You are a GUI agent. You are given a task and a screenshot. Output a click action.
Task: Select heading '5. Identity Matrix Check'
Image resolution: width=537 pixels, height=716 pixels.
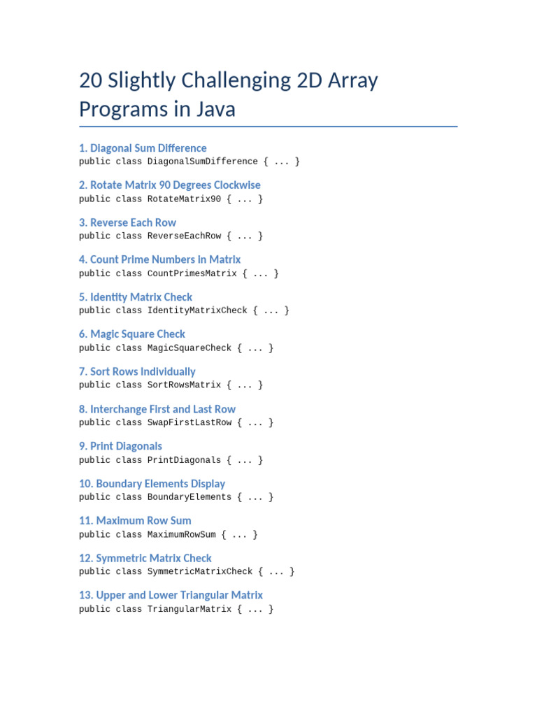point(136,297)
